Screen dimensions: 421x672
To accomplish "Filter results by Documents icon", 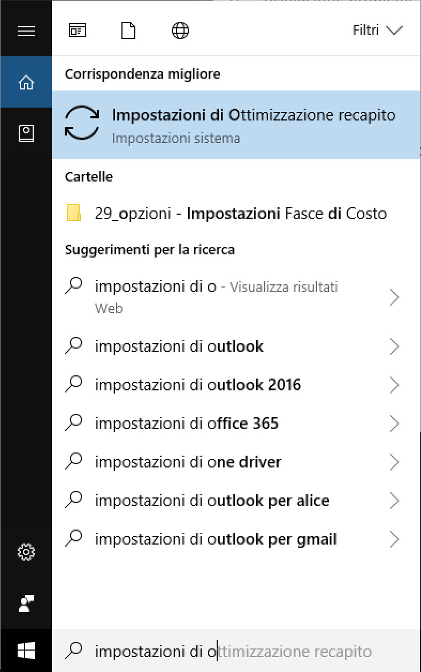I will [x=128, y=31].
